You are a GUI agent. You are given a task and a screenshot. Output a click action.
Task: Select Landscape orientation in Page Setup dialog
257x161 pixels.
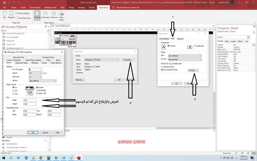click(x=195, y=46)
